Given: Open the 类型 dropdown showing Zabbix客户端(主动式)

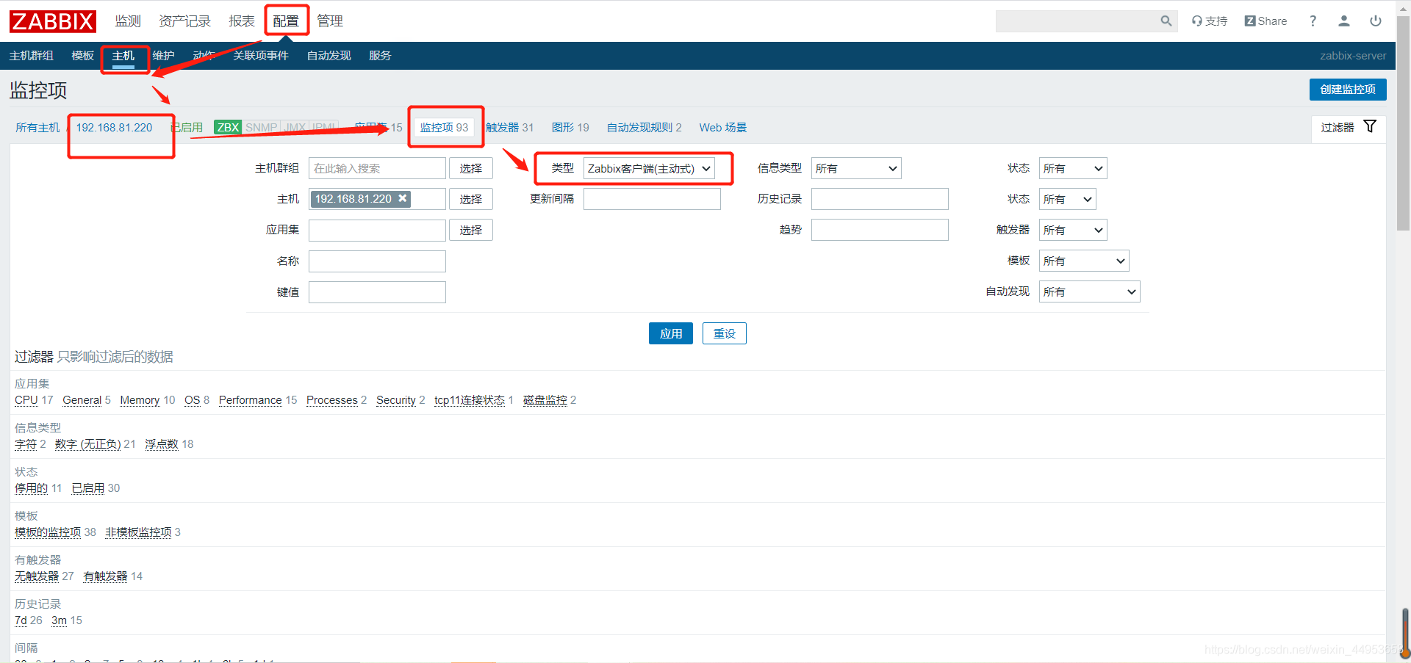Looking at the screenshot, I should pos(650,168).
